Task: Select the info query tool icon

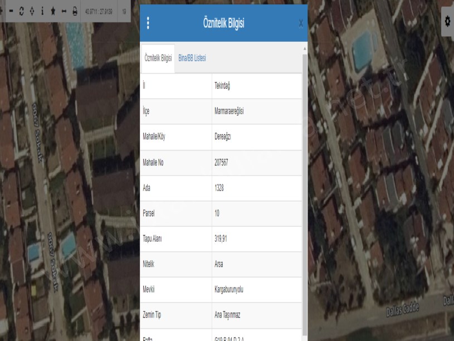Action: 42,11
